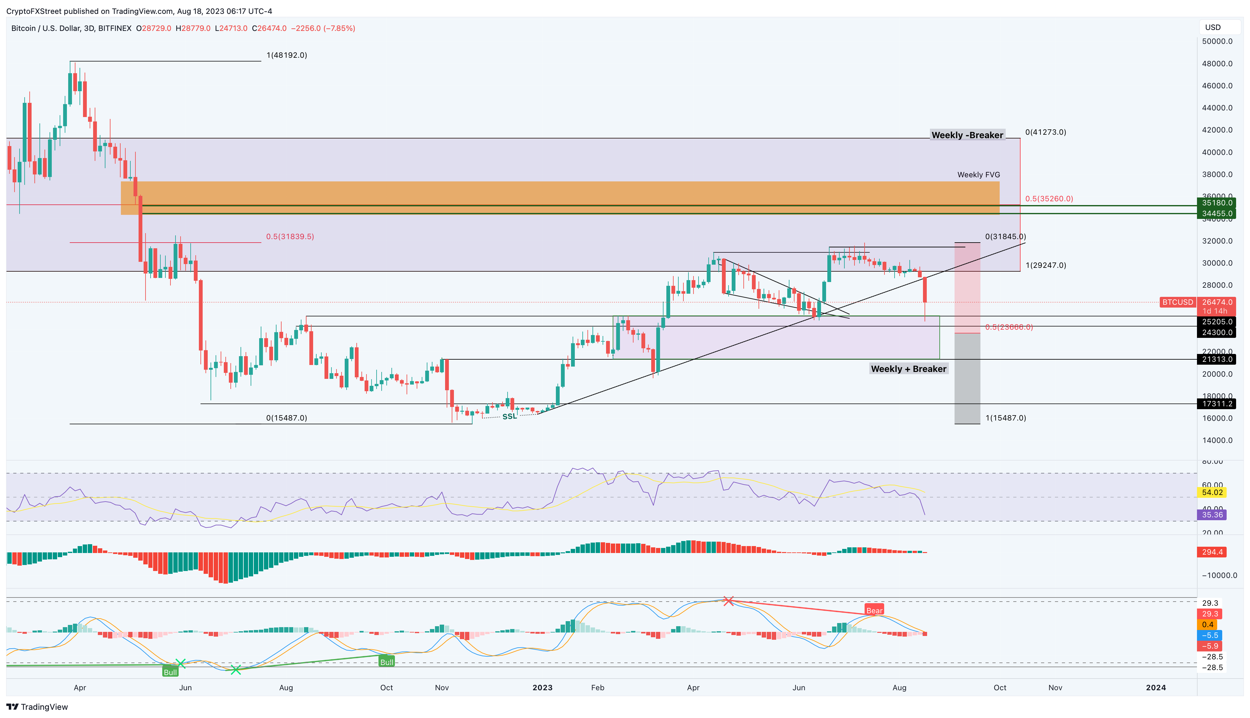Screen dimensions: 1250x718
Task: Click the purple 35.36 RSI value tag
Action: tap(1211, 515)
